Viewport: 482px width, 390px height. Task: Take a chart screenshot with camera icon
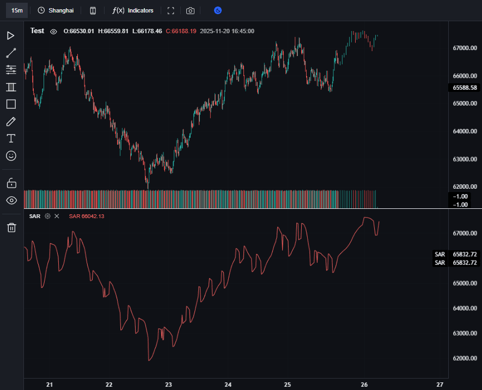(190, 10)
